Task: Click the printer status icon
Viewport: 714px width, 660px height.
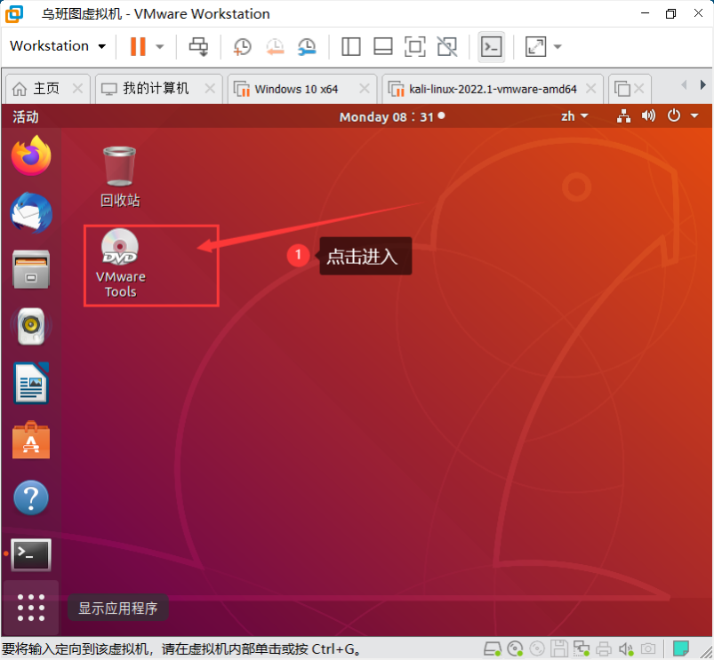Action: click(x=604, y=648)
